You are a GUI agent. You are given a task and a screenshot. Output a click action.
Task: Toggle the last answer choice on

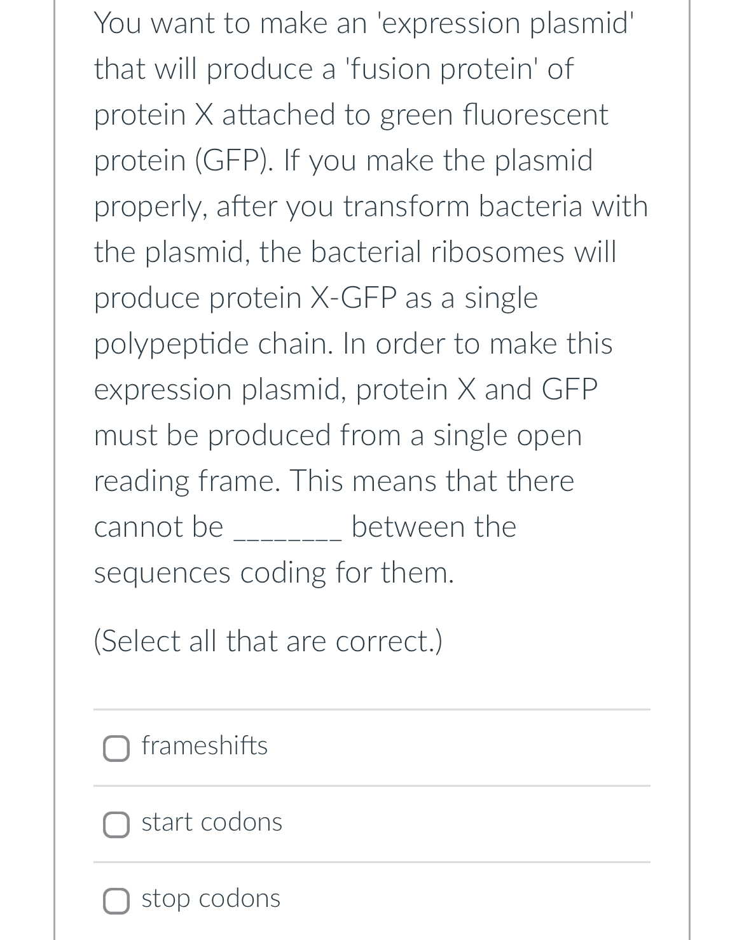pyautogui.click(x=116, y=901)
